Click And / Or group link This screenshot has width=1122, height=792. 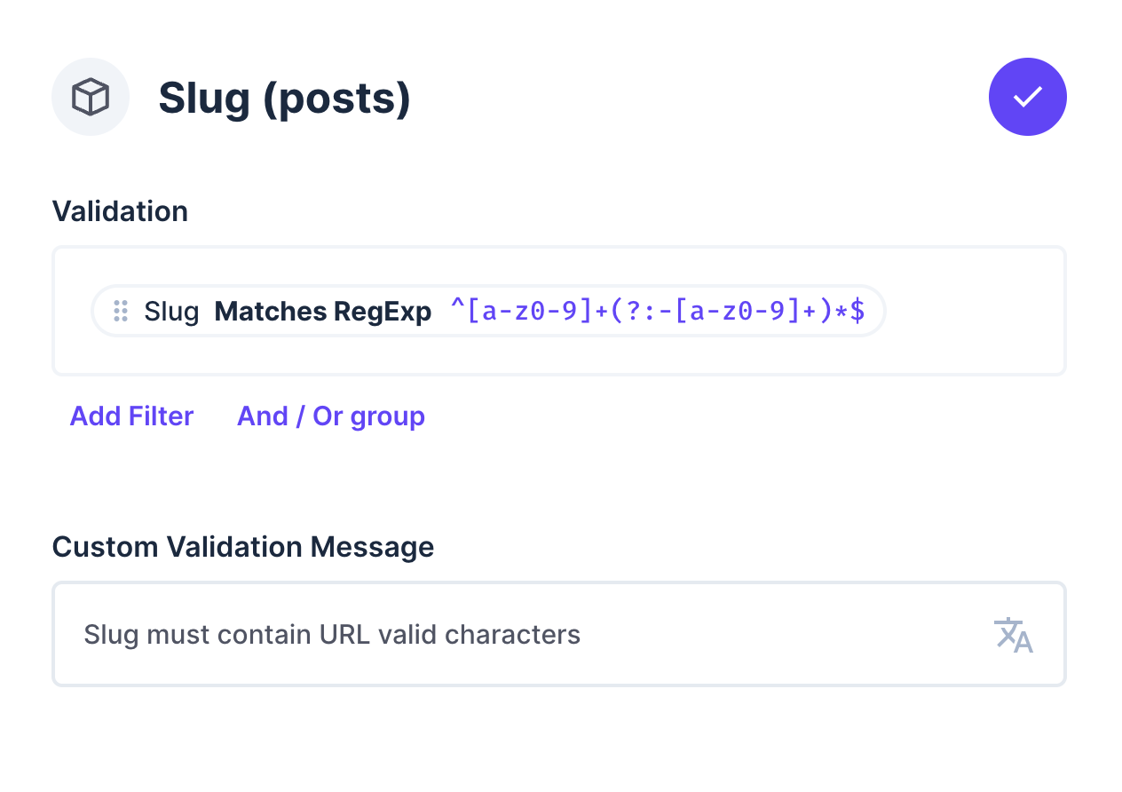coord(330,416)
